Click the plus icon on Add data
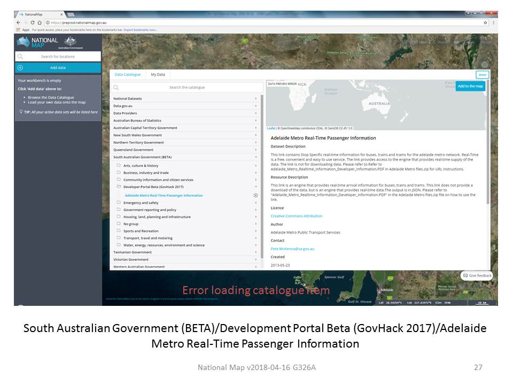 click(20, 68)
